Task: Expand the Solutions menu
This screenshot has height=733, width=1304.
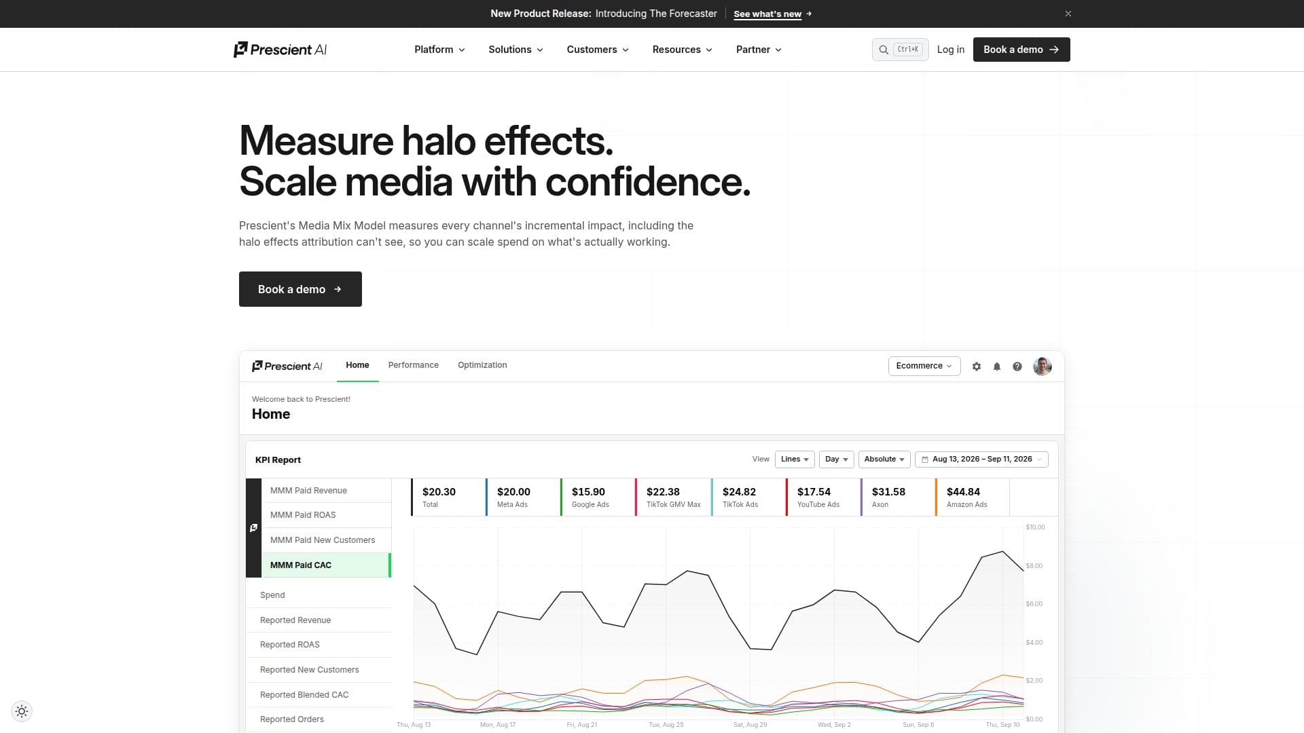Action: [x=515, y=50]
